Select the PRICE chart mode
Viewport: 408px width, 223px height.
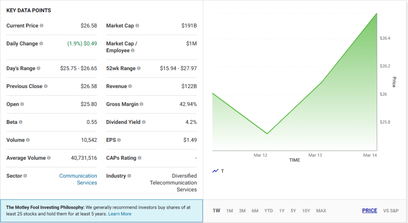tap(369, 211)
